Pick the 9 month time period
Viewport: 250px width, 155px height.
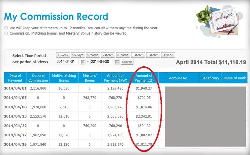153,55
